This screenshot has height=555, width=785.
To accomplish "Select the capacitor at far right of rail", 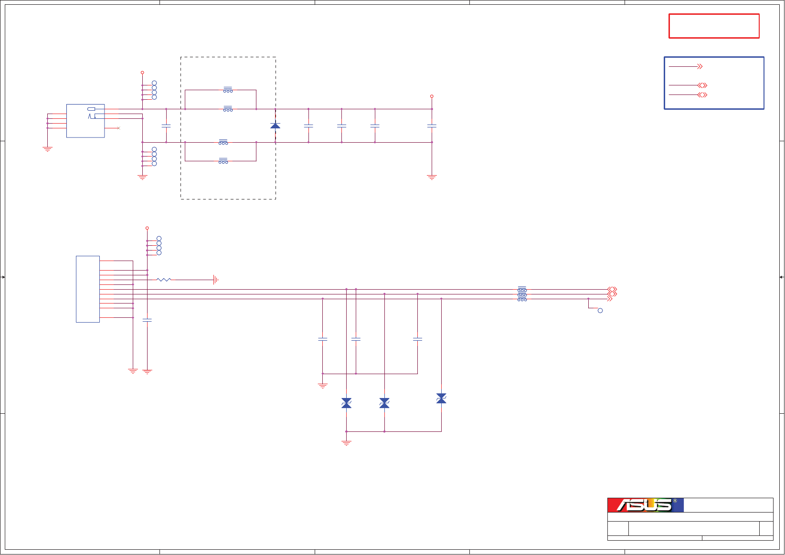I will point(432,126).
